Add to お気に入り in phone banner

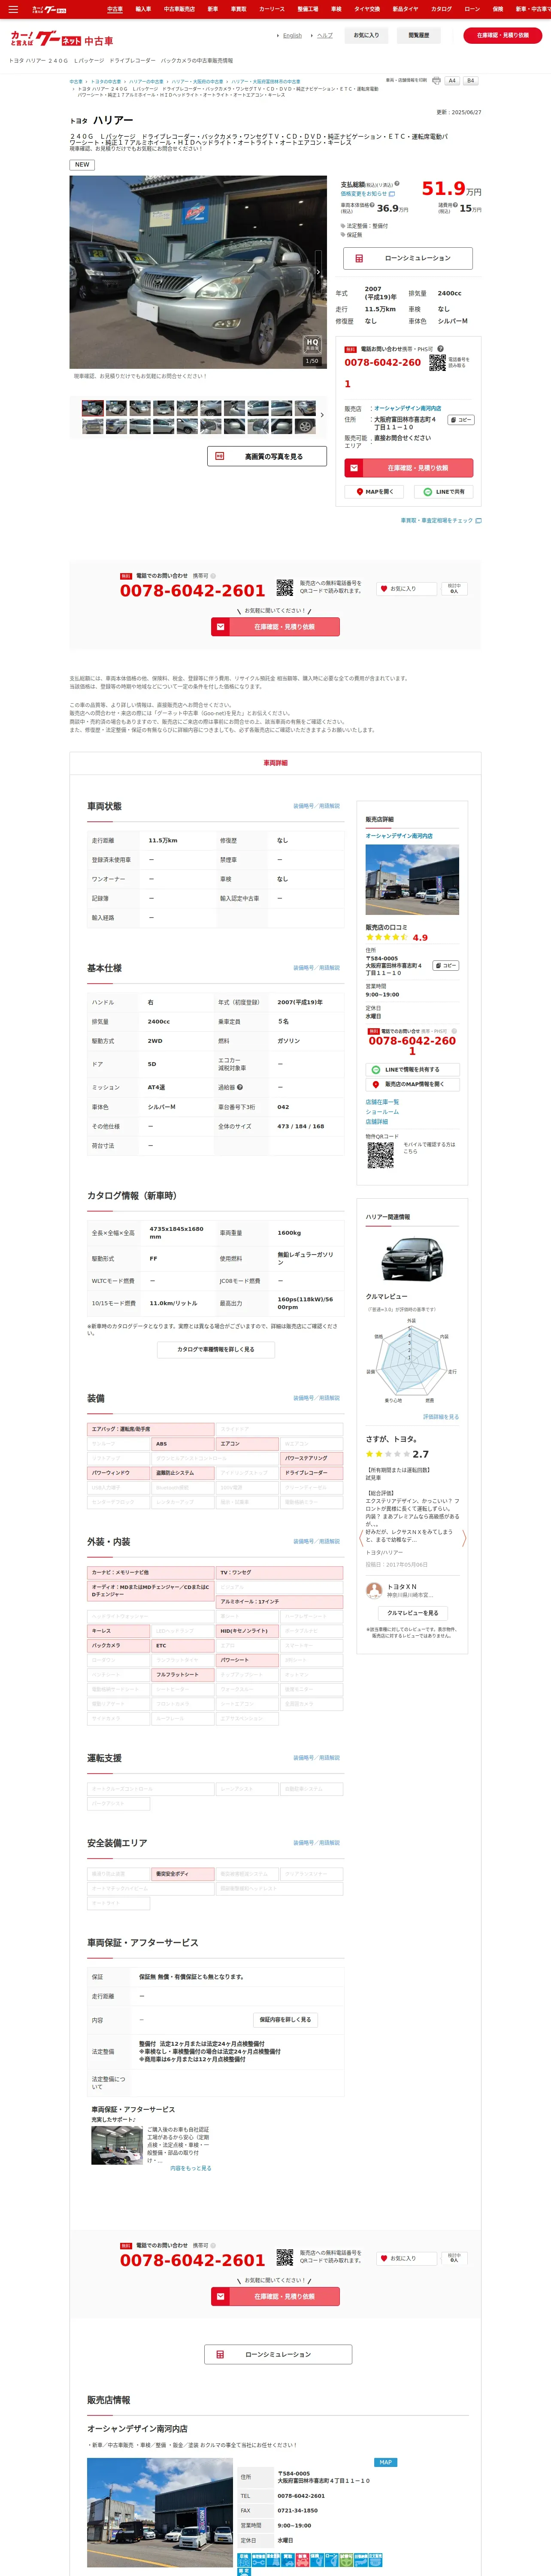click(406, 589)
